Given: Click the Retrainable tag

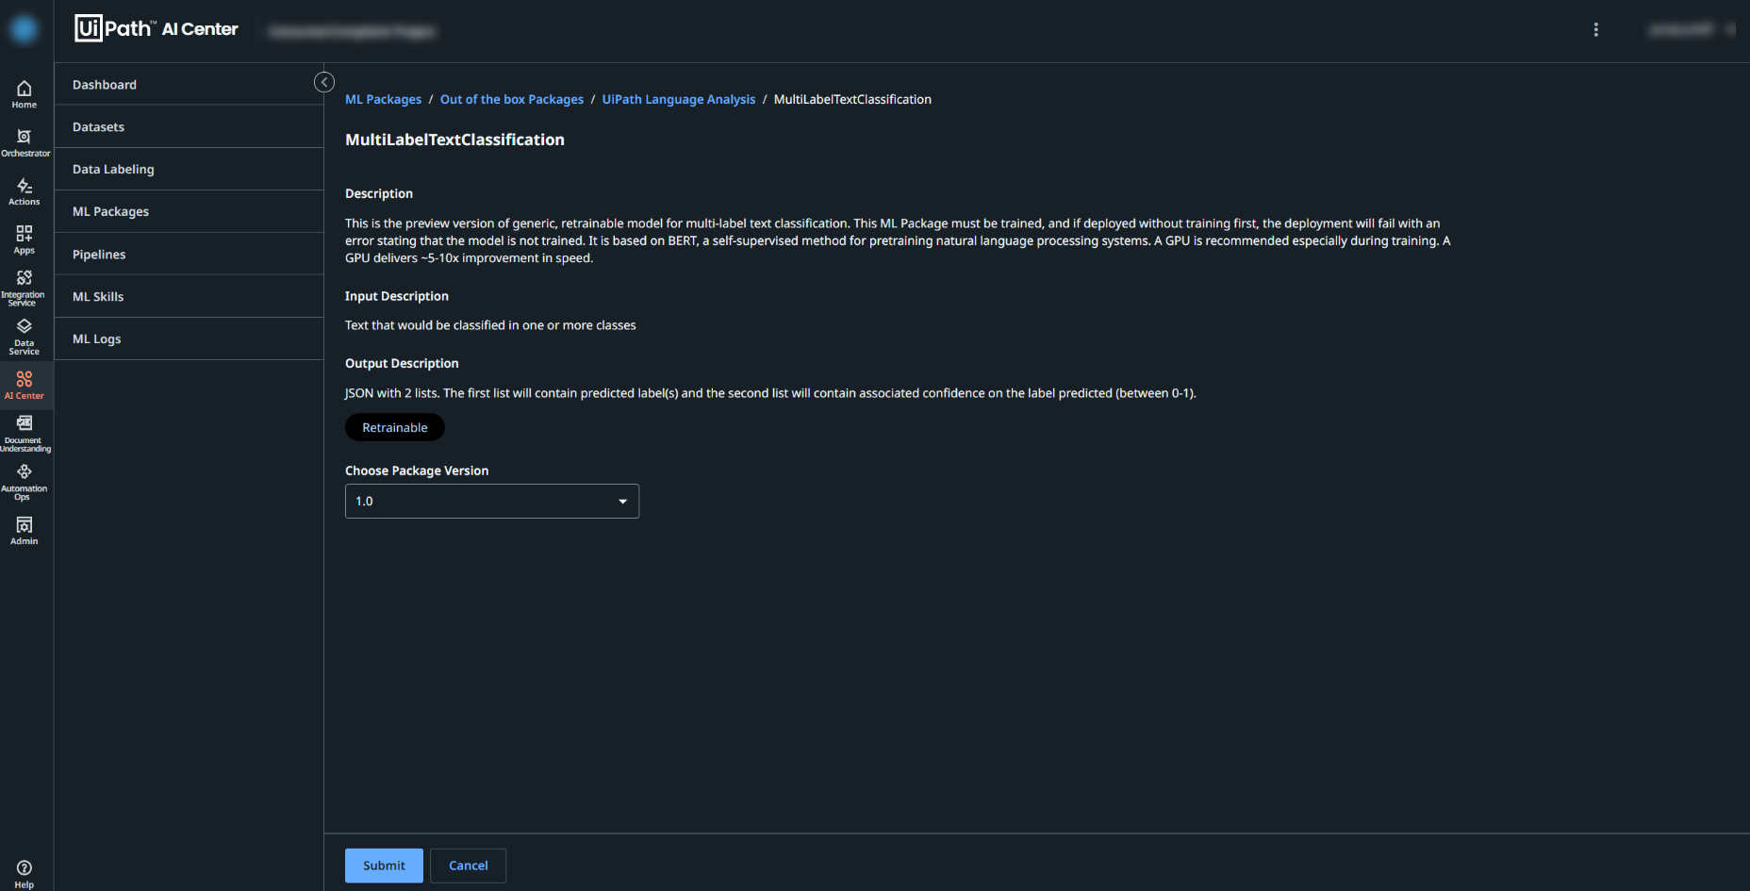Looking at the screenshot, I should [395, 427].
